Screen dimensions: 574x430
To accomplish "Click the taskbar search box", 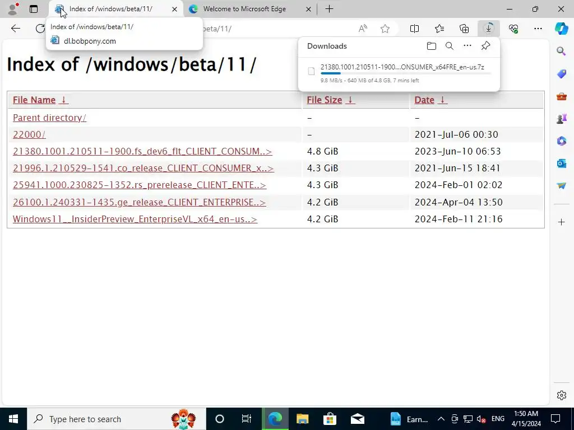I will pos(117,419).
